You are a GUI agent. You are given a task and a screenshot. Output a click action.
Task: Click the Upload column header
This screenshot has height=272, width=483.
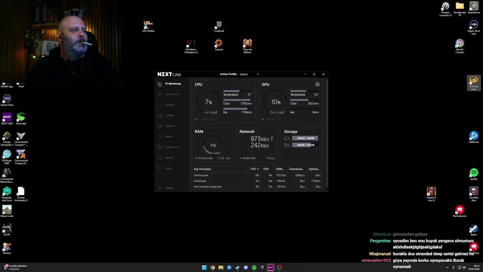314,169
